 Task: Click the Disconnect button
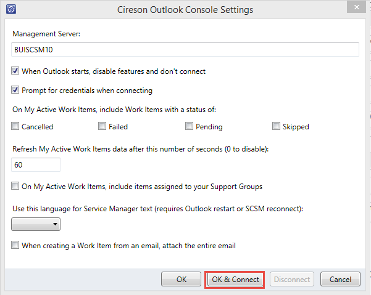pos(292,279)
